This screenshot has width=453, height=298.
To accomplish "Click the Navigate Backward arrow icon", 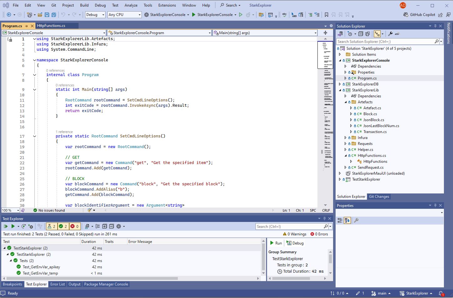I will tap(9, 15).
